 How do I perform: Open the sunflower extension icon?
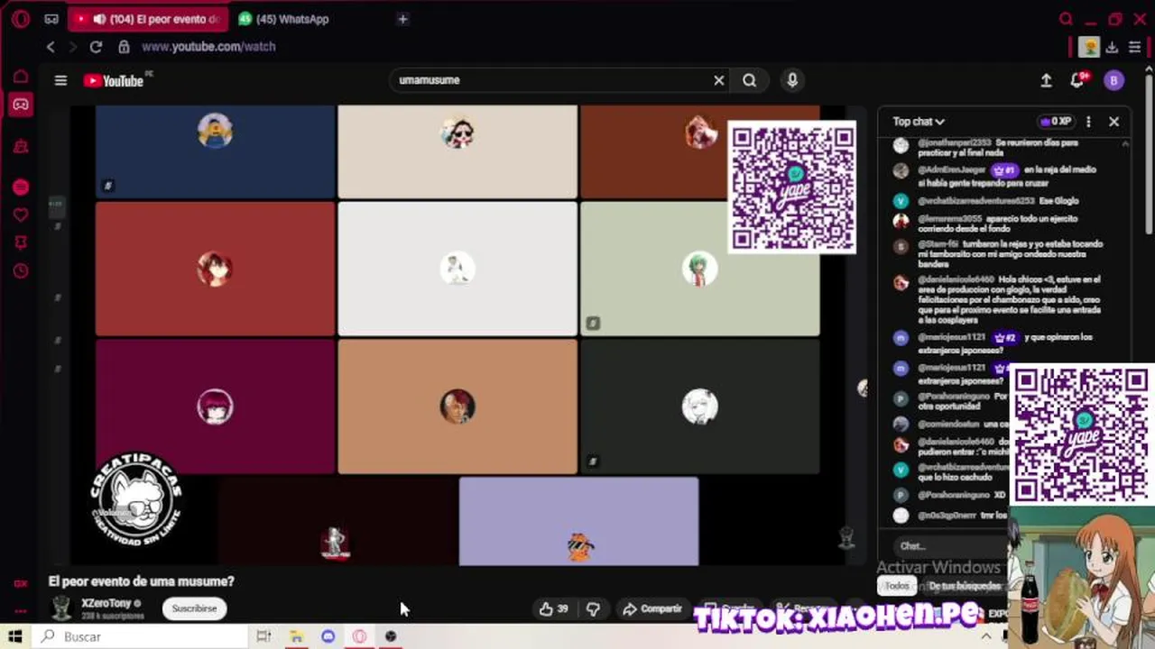(x=1090, y=47)
